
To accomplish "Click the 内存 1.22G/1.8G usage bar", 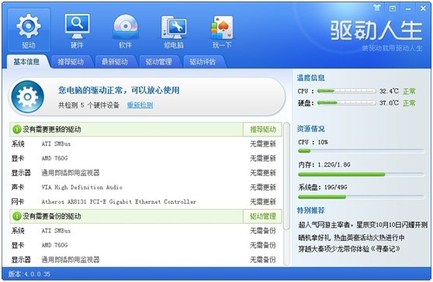I will pyautogui.click(x=361, y=174).
